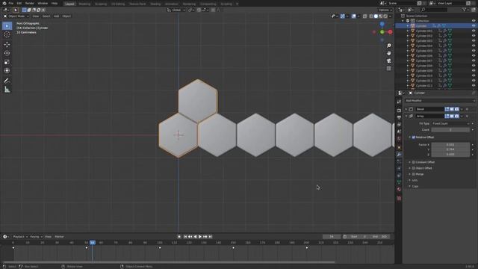Jump to the timeline start button
The height and width of the screenshot is (269, 478).
(185, 237)
